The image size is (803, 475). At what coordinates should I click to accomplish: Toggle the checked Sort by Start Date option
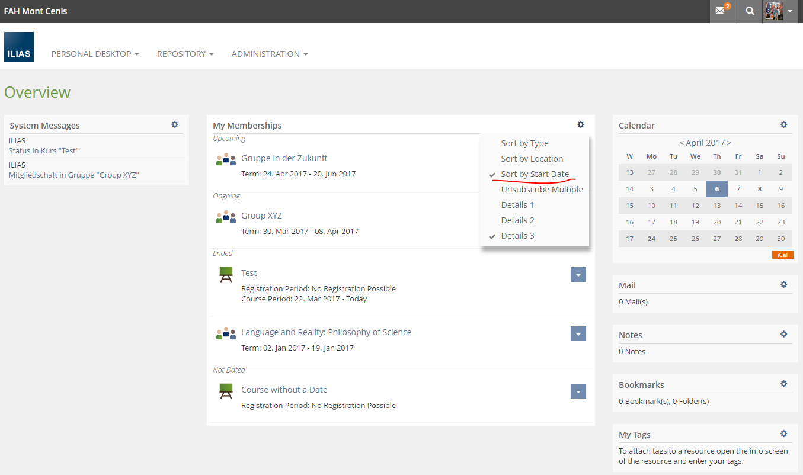point(535,174)
